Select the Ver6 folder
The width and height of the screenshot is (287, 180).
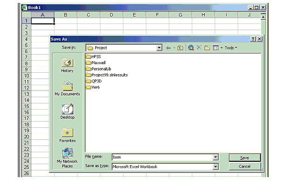[93, 87]
